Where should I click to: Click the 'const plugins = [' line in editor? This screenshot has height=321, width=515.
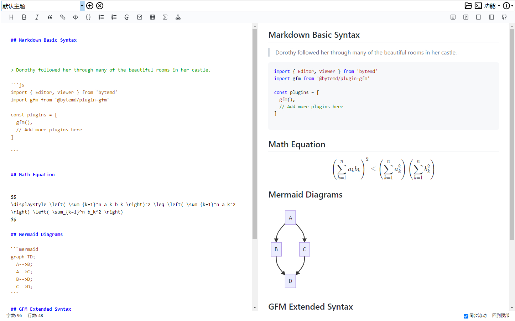tap(34, 115)
